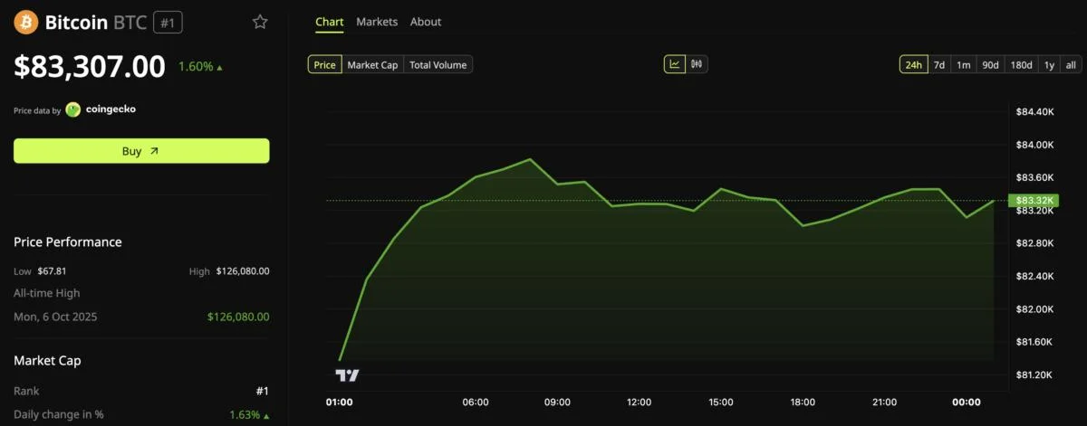Screen dimensions: 1087x426
Task: Select the Price chart mode
Action: click(x=325, y=64)
